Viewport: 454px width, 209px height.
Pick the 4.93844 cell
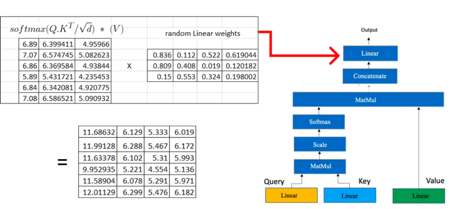(x=93, y=66)
